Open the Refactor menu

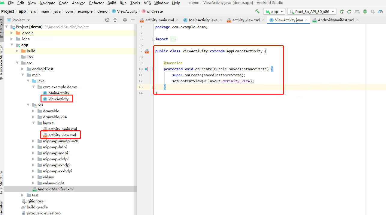click(96, 3)
